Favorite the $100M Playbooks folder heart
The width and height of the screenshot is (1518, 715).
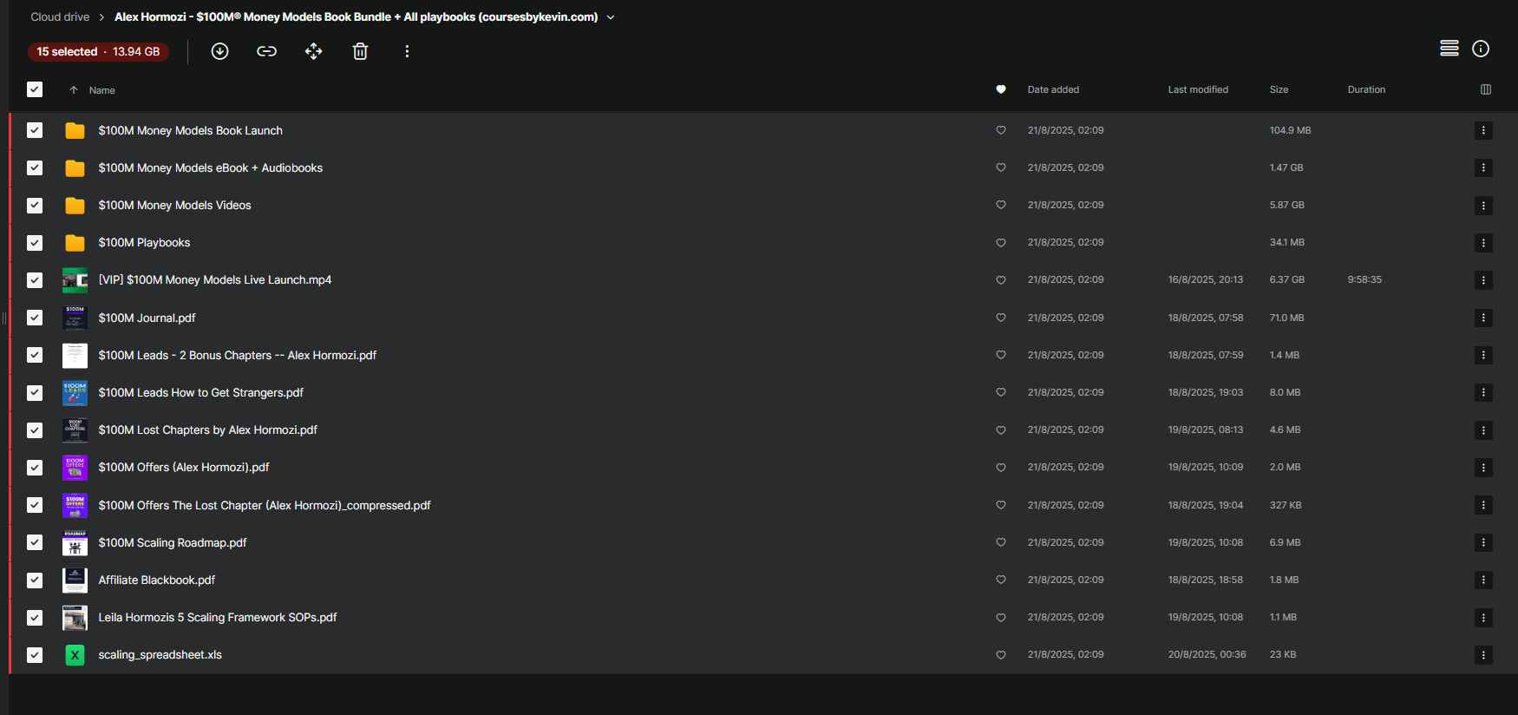(x=1000, y=243)
